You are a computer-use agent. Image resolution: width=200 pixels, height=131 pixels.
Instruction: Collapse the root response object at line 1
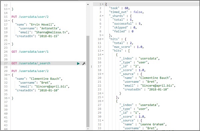103,4
